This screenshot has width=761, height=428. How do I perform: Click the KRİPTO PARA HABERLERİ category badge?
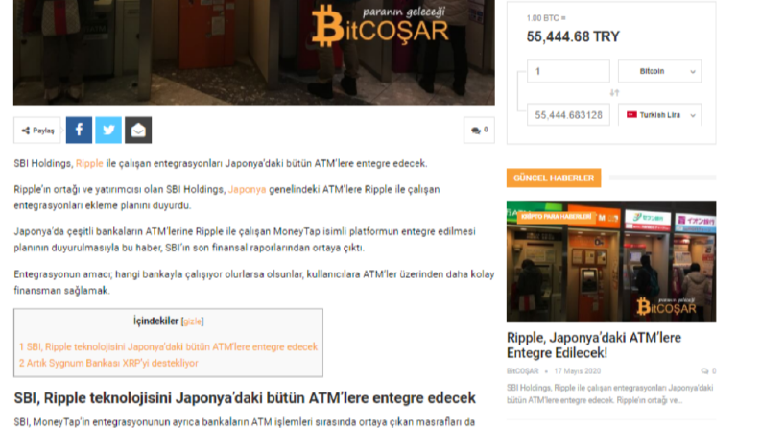[557, 217]
